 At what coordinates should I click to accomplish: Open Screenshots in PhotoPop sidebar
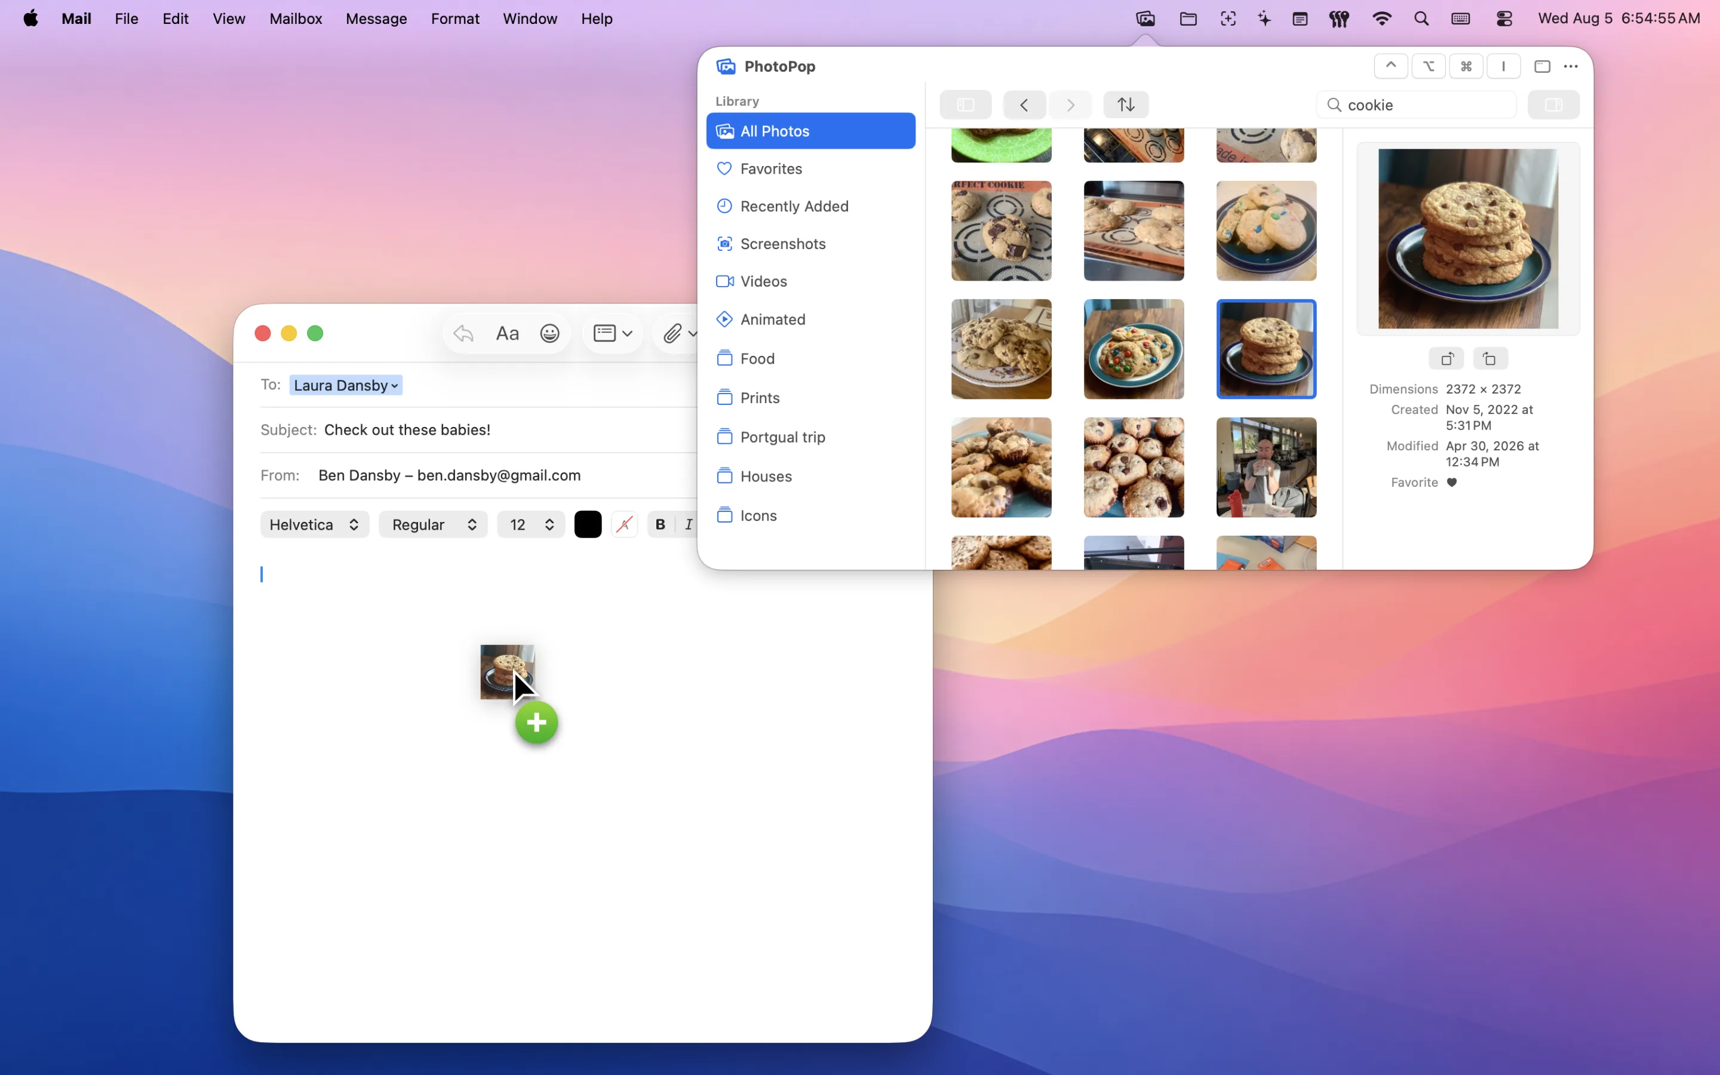810,244
